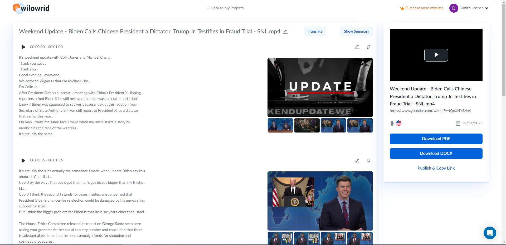
Task: Select fourth thumbnail under UPDATE image
Action: (x=360, y=125)
